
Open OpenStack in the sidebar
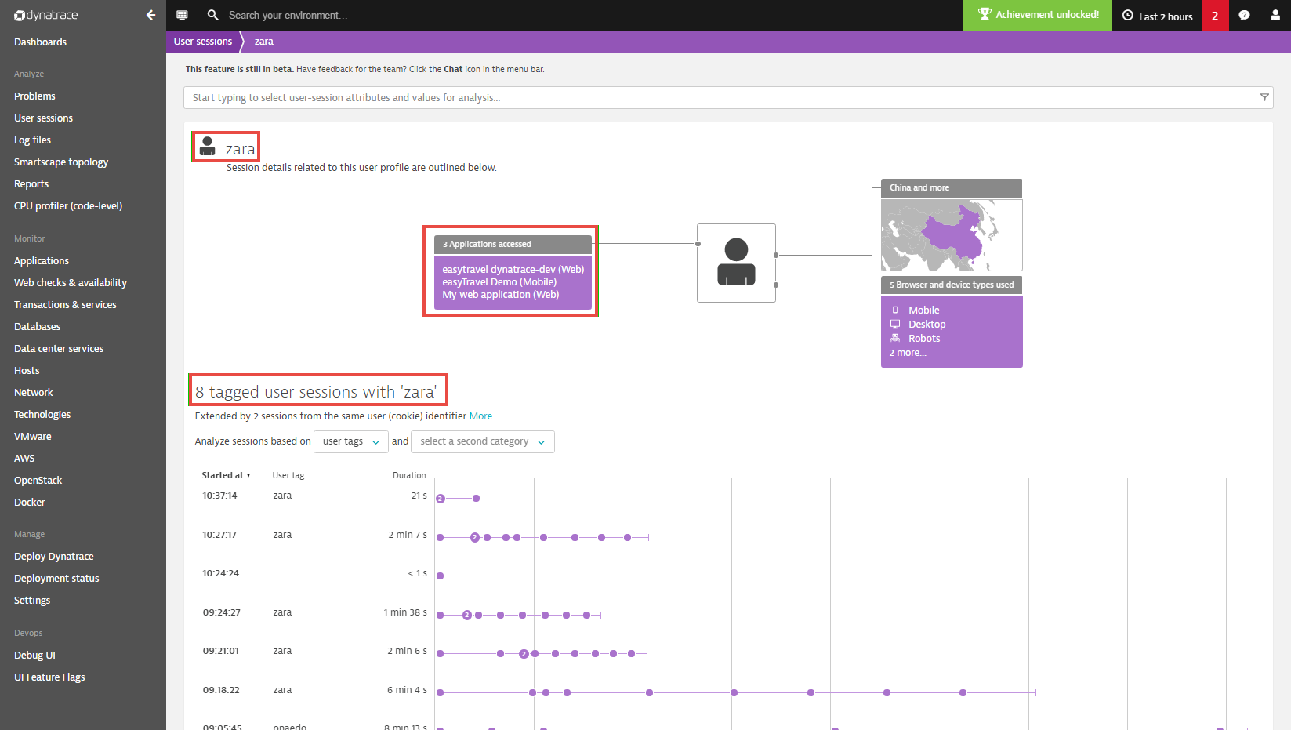[x=38, y=480]
